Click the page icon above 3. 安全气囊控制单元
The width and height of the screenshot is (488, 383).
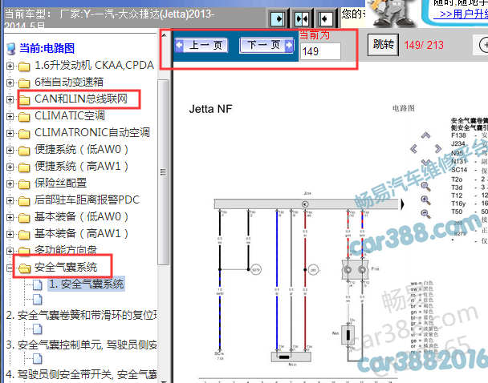pyautogui.click(x=38, y=329)
